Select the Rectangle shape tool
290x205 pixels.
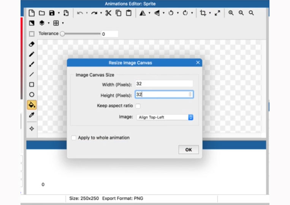pos(32,85)
